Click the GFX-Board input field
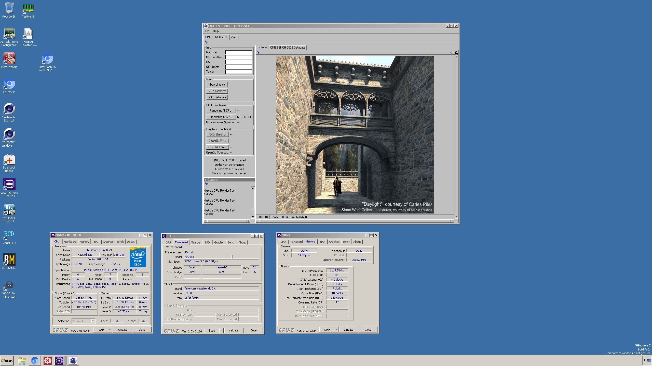The image size is (652, 366). click(239, 67)
